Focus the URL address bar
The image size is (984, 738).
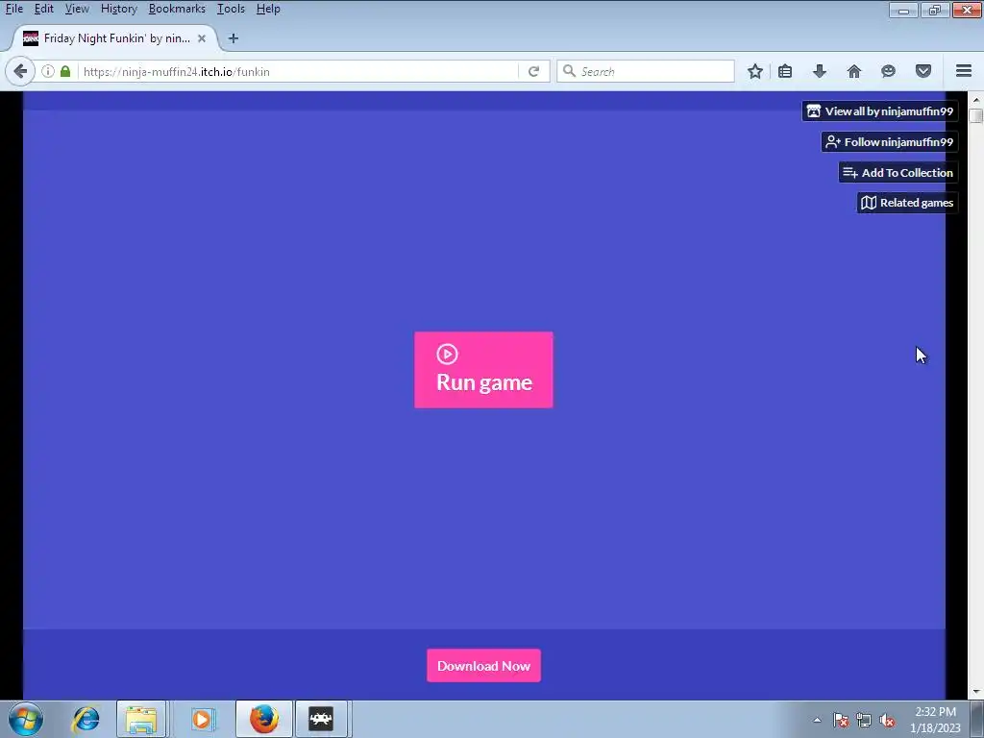pos(298,71)
